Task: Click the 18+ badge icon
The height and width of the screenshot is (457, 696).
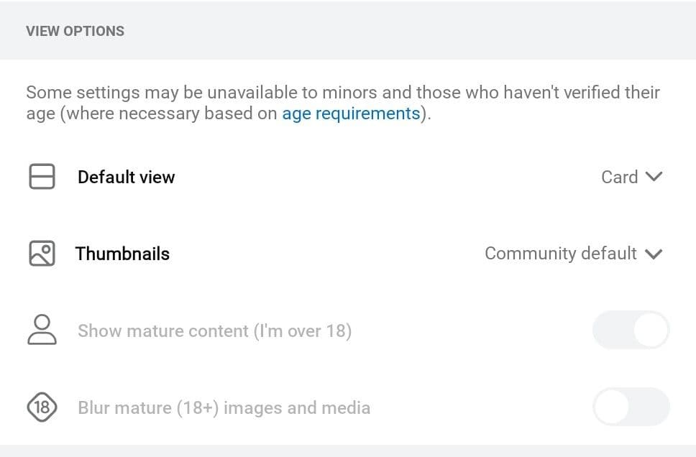Action: pyautogui.click(x=42, y=407)
